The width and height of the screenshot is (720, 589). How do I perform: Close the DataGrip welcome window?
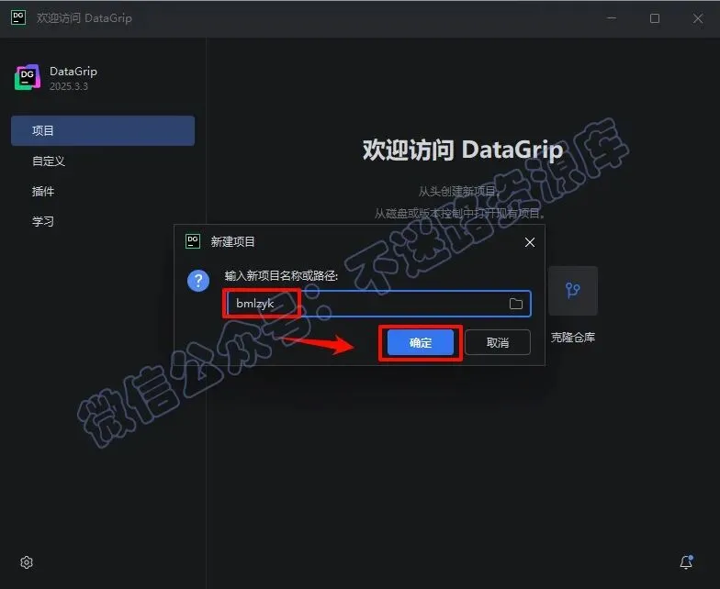(698, 18)
